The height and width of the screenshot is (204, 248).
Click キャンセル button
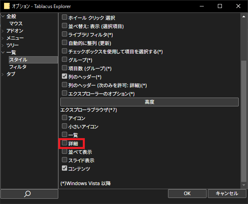click(x=227, y=194)
